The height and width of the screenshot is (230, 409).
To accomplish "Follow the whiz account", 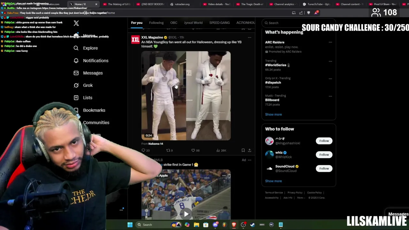I will (324, 155).
